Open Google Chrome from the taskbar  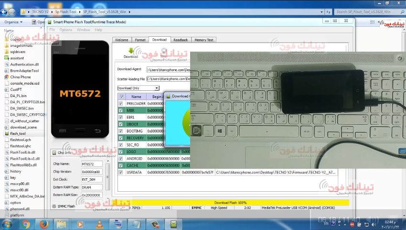click(x=26, y=224)
